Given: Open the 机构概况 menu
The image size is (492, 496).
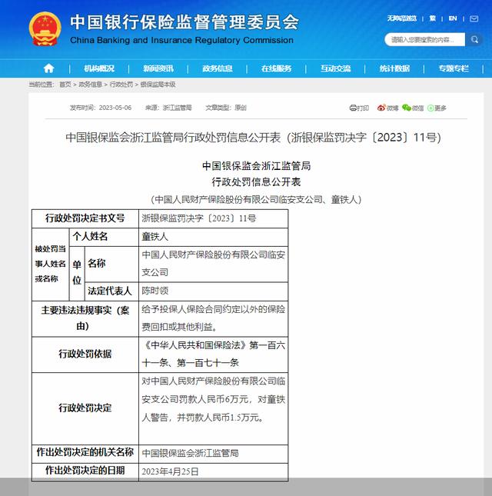Looking at the screenshot, I should (99, 68).
